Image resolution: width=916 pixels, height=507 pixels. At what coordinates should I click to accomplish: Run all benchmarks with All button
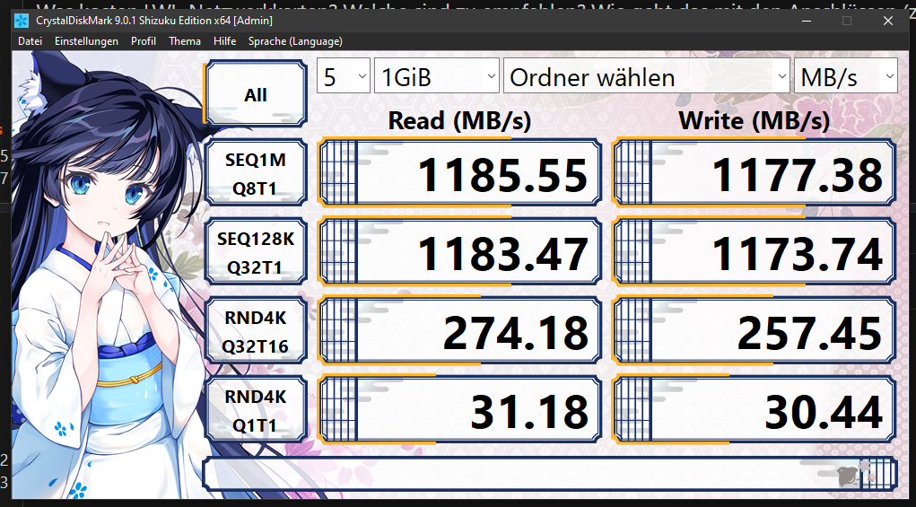(256, 94)
